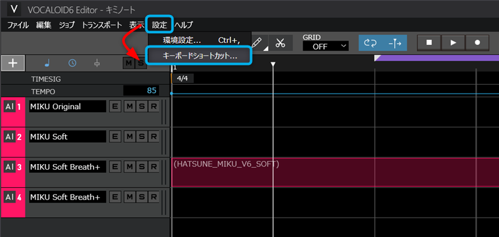Select the clock time display icon
The image size is (499, 237).
tap(72, 64)
